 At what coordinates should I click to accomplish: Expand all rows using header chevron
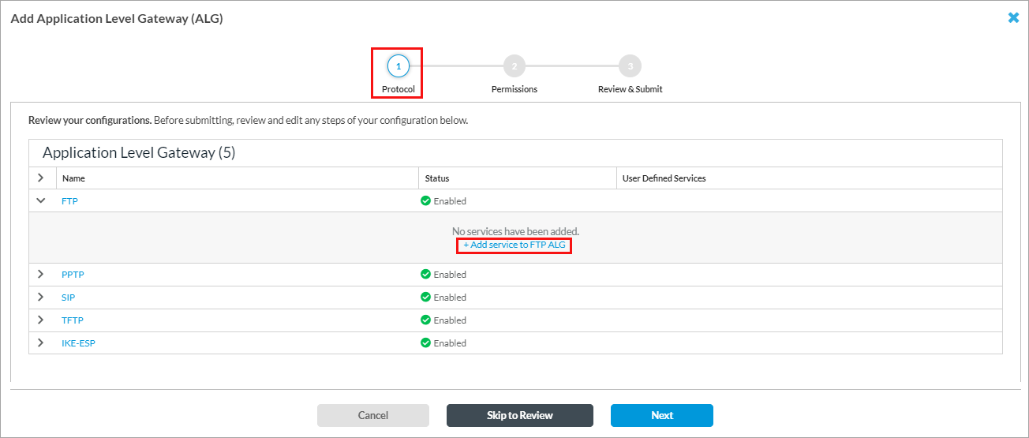[41, 178]
